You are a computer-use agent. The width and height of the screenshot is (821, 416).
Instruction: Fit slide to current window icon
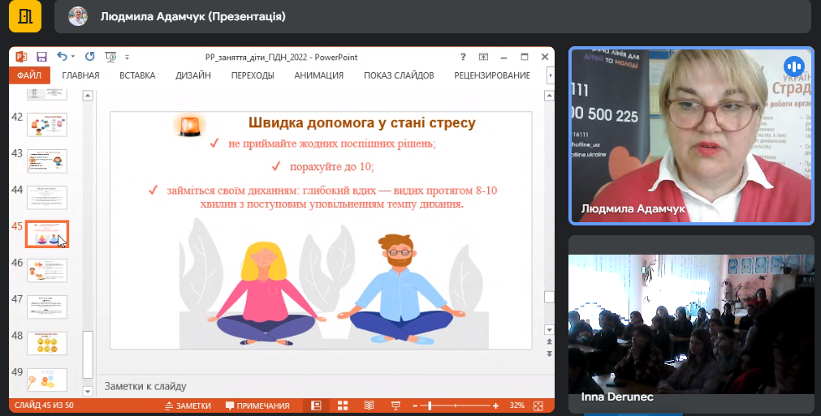tap(538, 405)
